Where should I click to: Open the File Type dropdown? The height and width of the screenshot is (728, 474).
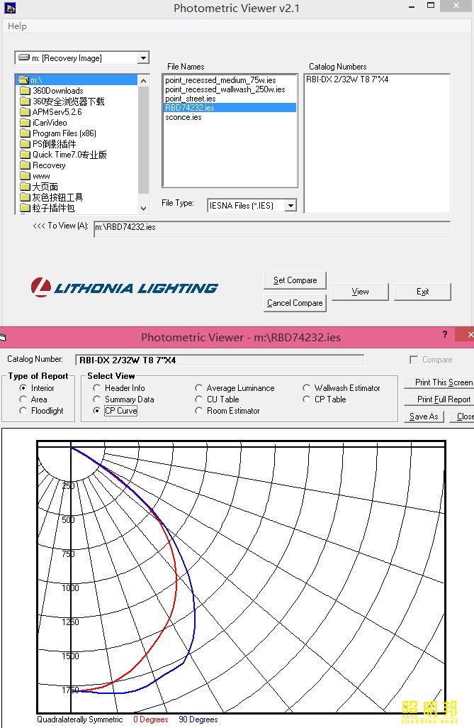[x=290, y=205]
